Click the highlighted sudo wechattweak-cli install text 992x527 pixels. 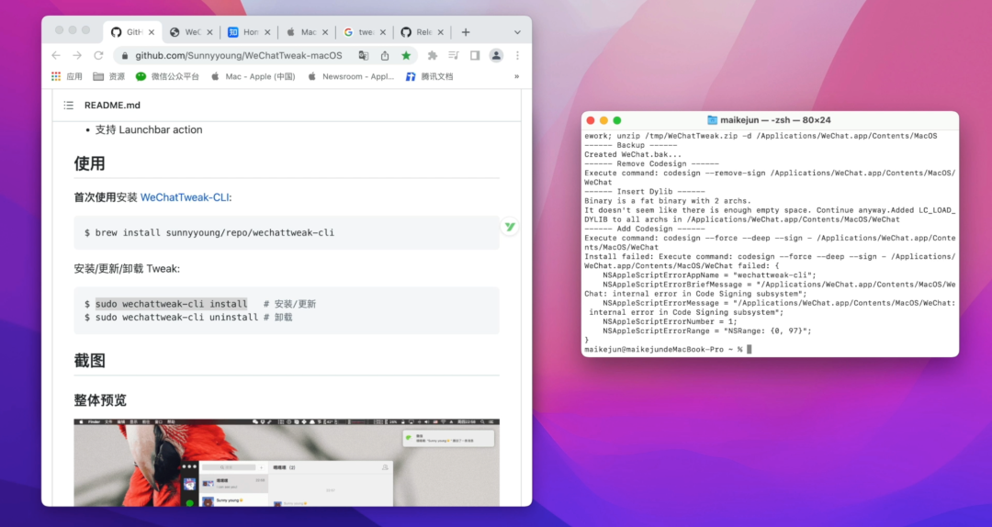pyautogui.click(x=171, y=304)
